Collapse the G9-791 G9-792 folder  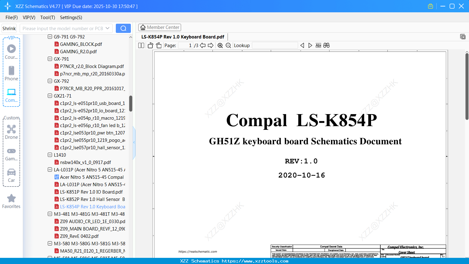(50, 37)
